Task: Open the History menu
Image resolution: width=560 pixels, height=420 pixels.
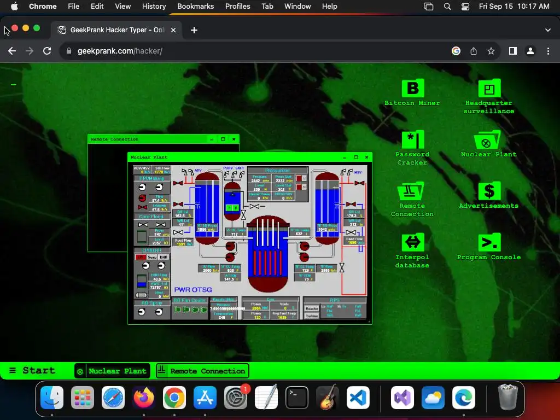Action: [x=154, y=7]
